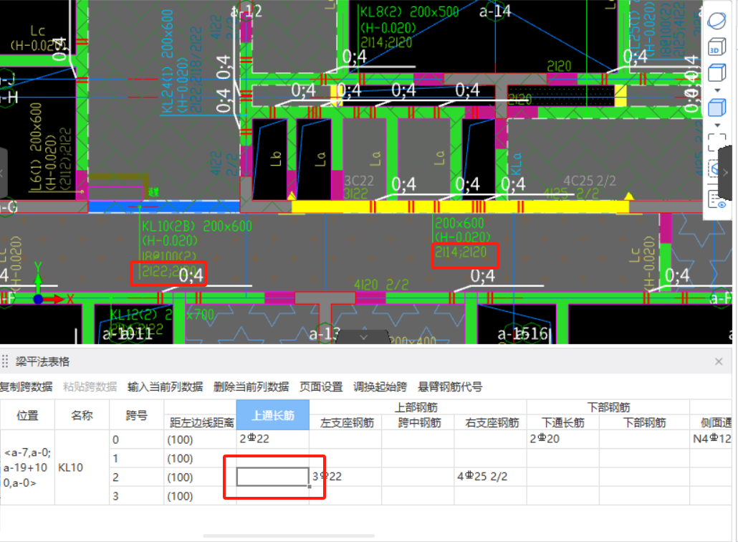Click 粘贴跨数据 button
This screenshot has width=738, height=542.
tap(90, 387)
